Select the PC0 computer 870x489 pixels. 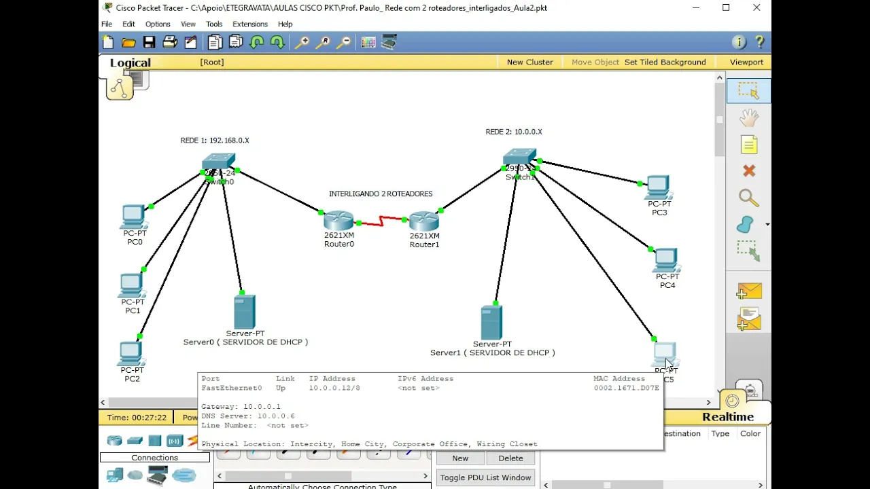[x=133, y=217]
